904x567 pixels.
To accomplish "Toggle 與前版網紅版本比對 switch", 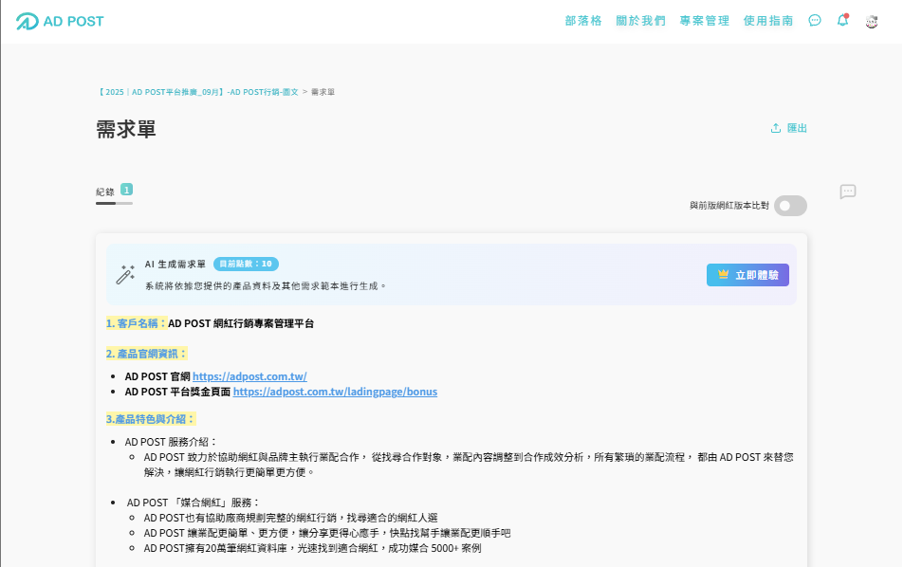I will point(790,206).
